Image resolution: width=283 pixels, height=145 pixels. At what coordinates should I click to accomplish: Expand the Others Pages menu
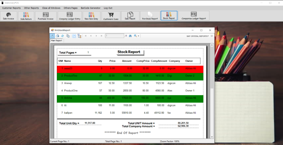point(71,8)
